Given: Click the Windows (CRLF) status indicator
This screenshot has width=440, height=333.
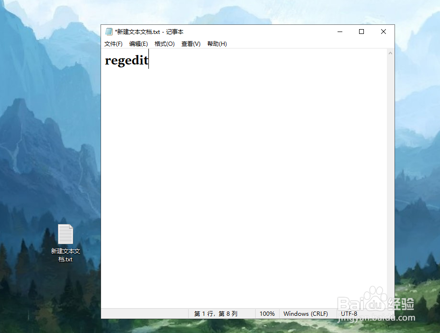Looking at the screenshot, I should pyautogui.click(x=306, y=313).
